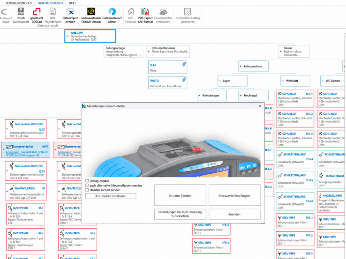Collapse the Lager node
The image size is (346, 259).
pyautogui.click(x=220, y=81)
